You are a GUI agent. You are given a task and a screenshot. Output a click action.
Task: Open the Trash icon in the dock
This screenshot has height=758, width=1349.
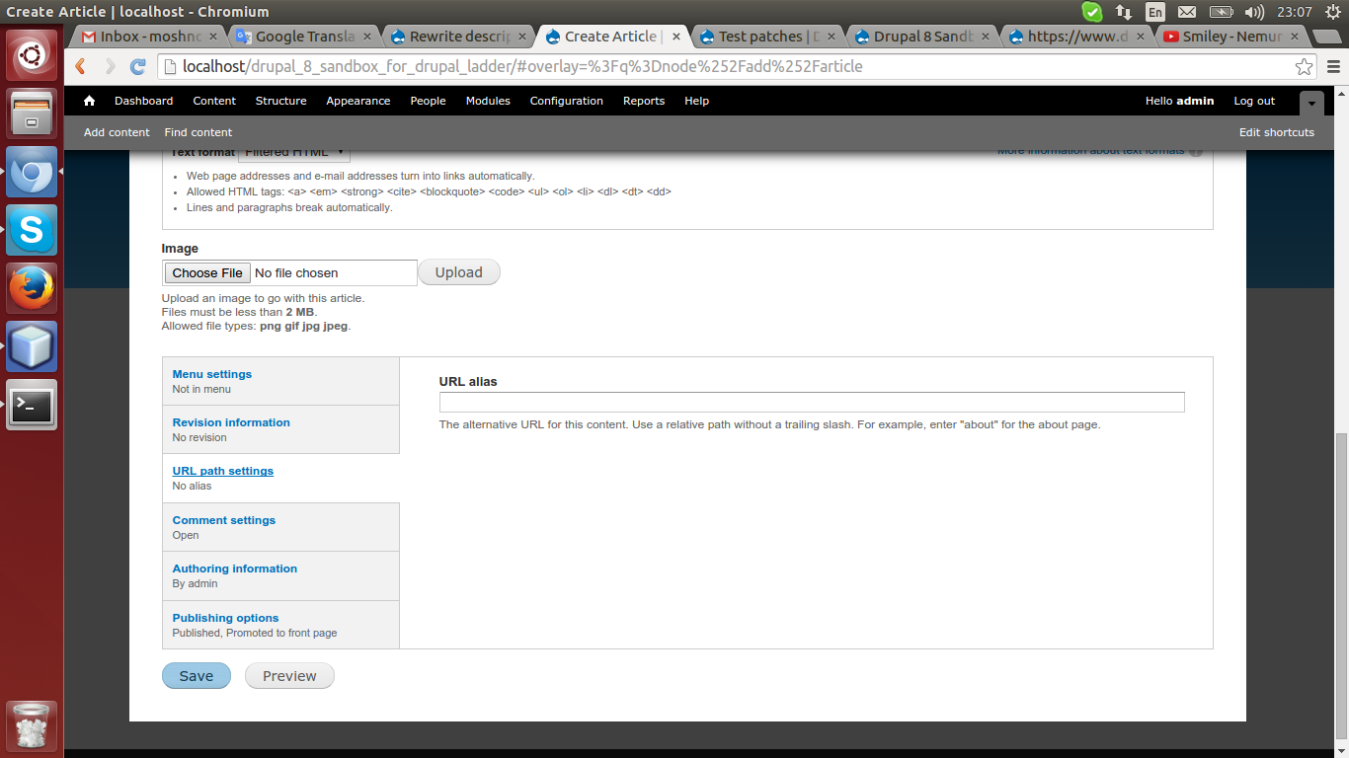[31, 726]
